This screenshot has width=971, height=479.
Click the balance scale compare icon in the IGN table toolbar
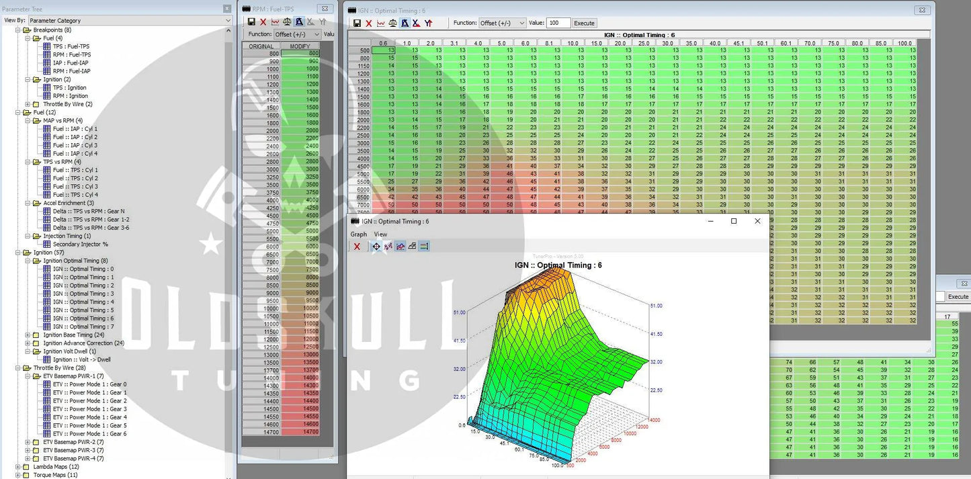tap(393, 23)
